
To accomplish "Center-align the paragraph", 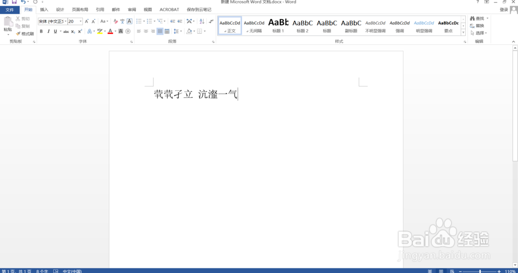I will (146, 32).
